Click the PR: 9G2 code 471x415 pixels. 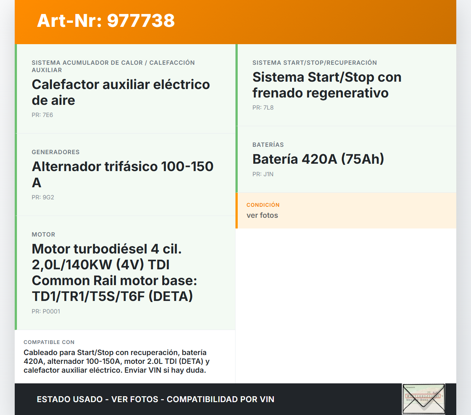tap(43, 198)
